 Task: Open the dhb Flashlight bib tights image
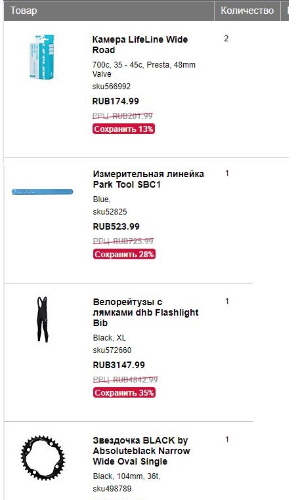point(42,320)
